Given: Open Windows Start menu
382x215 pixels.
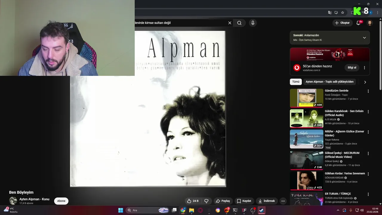Looking at the screenshot, I should (121, 210).
